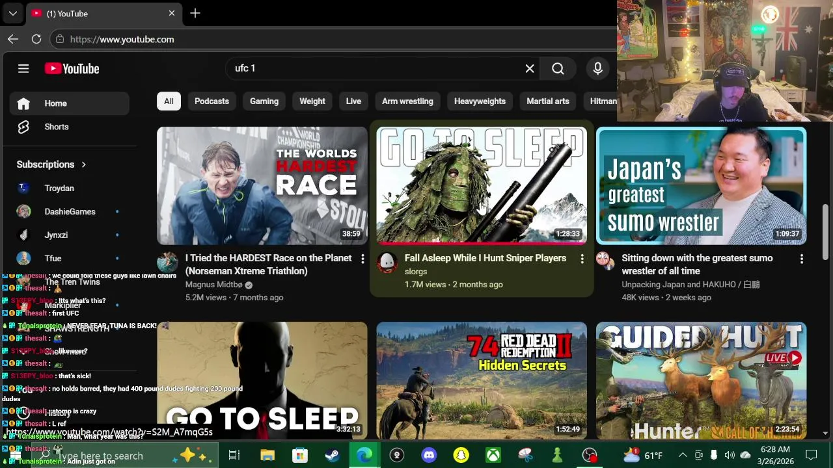Open 'The Worlds Hardest Race' video thumbnail
Viewport: 833px width, 468px height.
coord(262,186)
